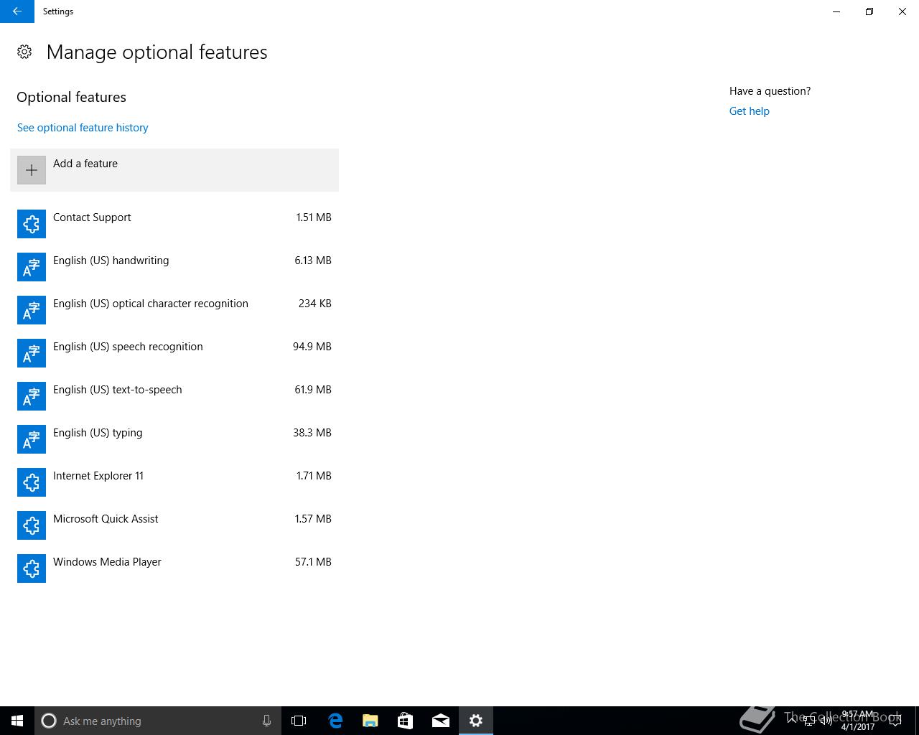
Task: Select the Internet Explorer 11 feature name
Action: point(98,476)
